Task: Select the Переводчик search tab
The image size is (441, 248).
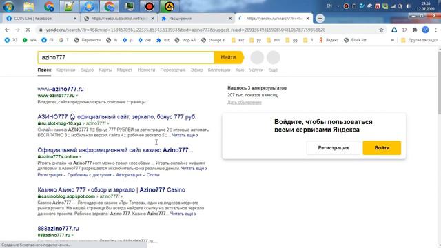Action: 173,70
